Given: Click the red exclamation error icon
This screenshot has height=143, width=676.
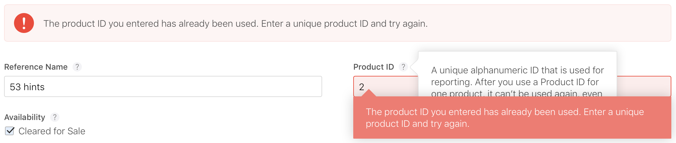Looking at the screenshot, I should pyautogui.click(x=24, y=23).
